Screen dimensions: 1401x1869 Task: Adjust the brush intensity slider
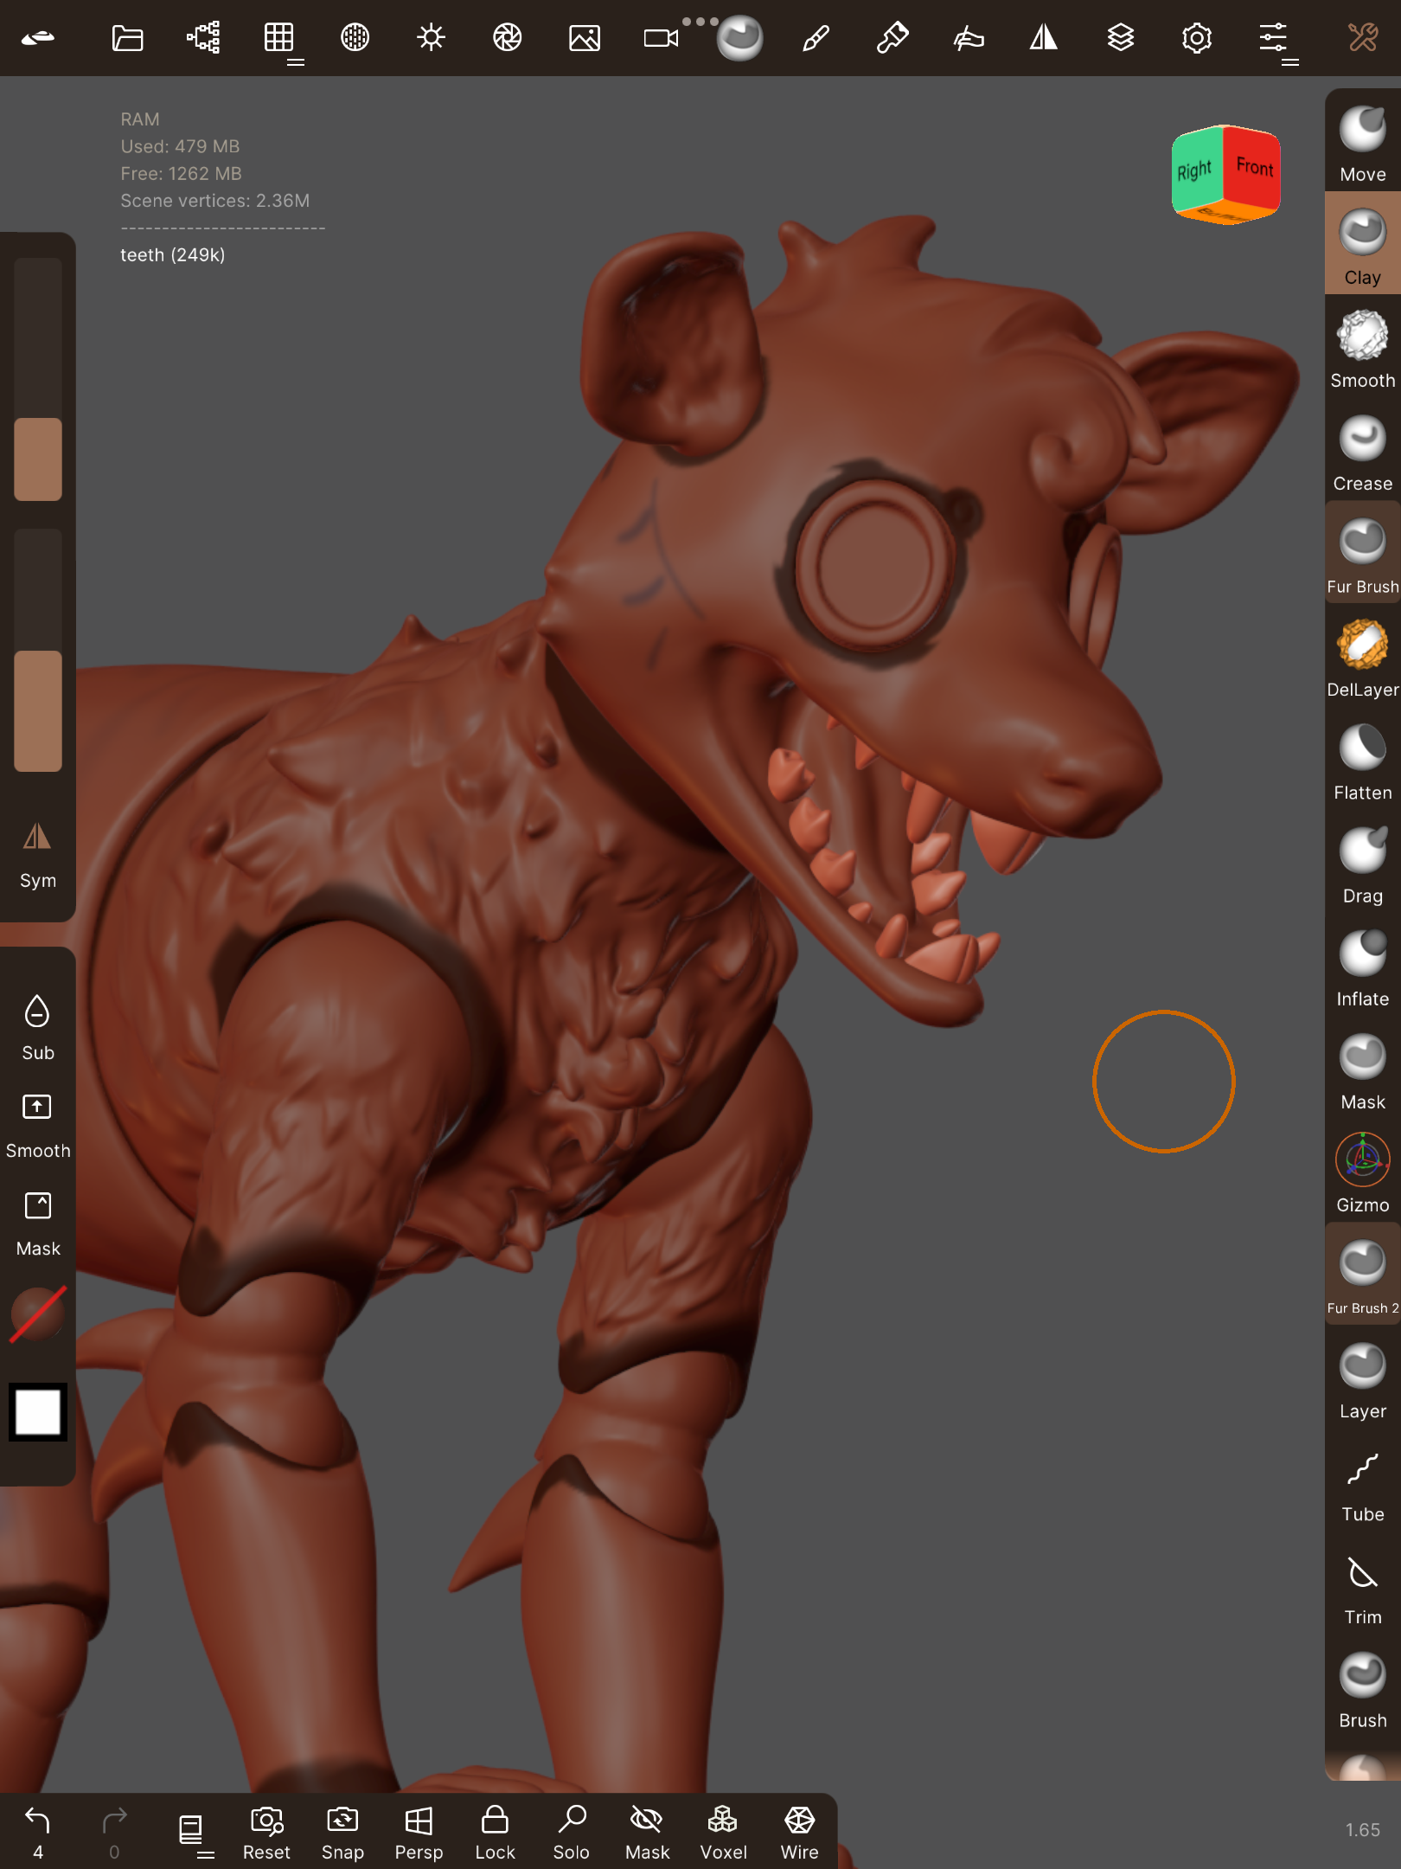38,650
